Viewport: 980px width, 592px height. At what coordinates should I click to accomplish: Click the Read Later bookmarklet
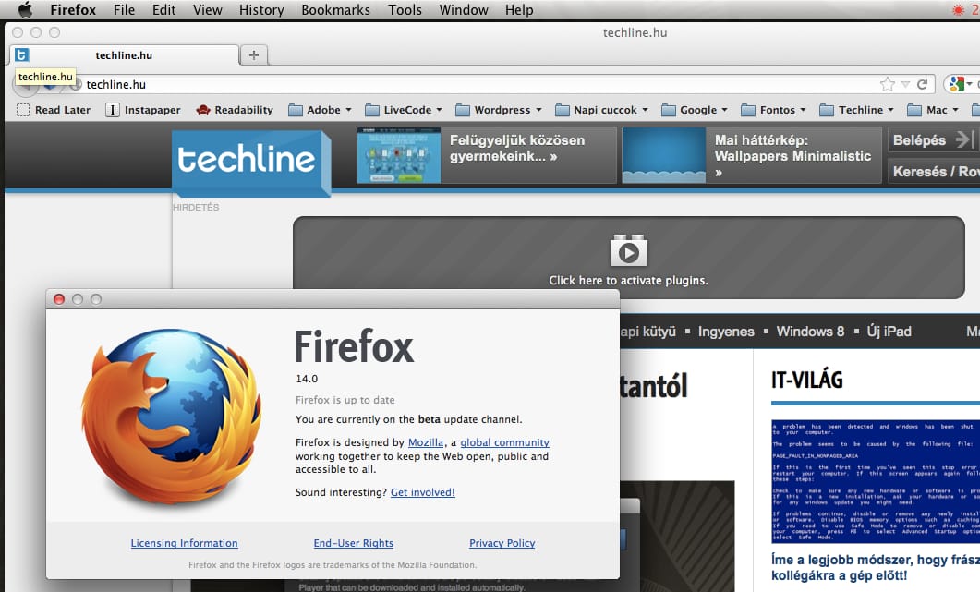click(54, 110)
